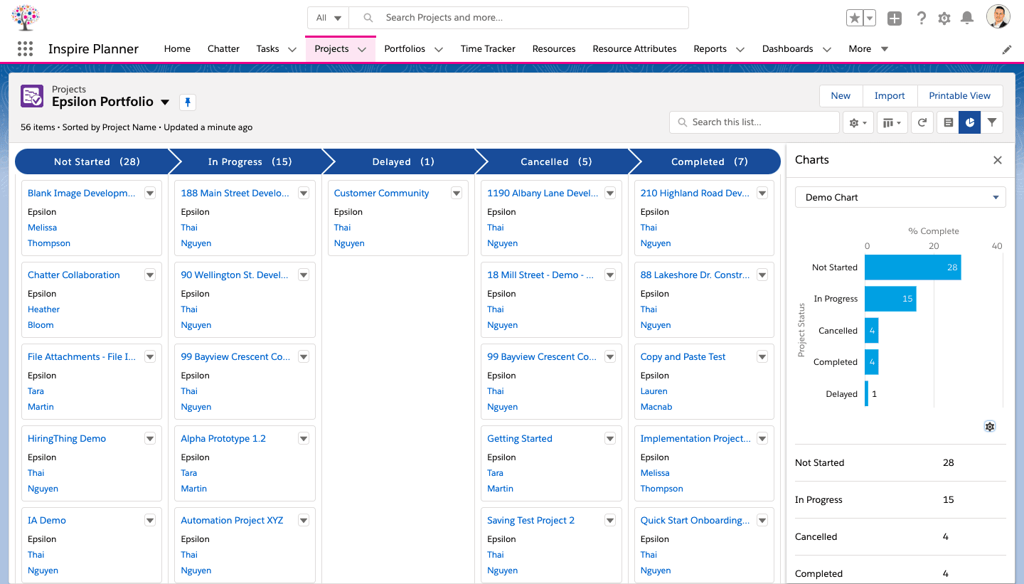
Task: Click the Projects object icon
Action: coord(32,96)
